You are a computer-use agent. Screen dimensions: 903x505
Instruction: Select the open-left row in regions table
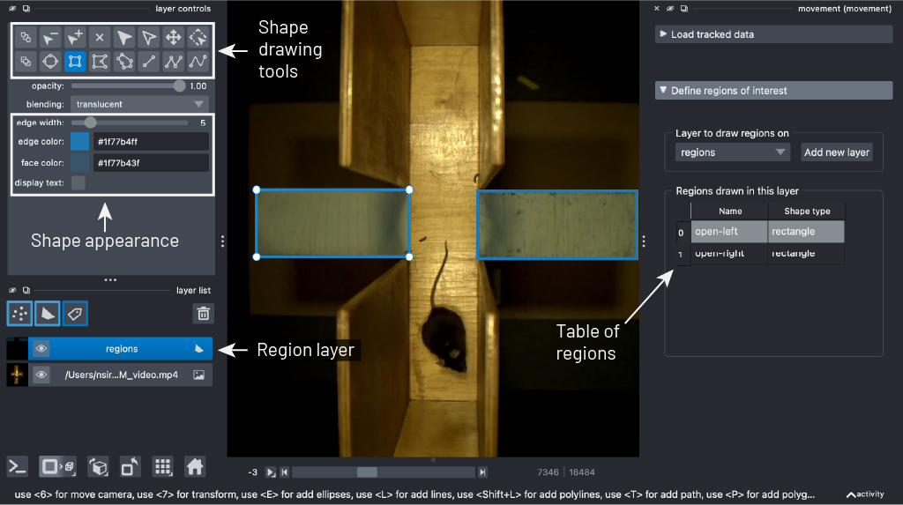[729, 232]
